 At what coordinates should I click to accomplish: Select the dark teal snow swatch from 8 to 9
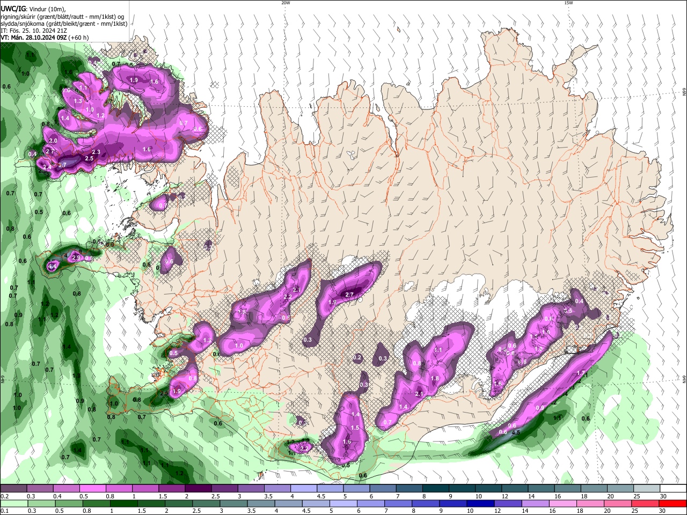(436, 489)
